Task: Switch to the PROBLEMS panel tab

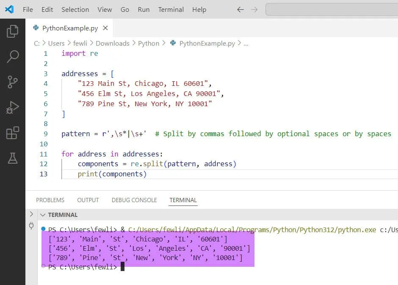Action: [x=50, y=200]
